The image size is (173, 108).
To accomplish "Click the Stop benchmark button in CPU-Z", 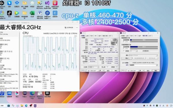I will [x=127, y=58].
